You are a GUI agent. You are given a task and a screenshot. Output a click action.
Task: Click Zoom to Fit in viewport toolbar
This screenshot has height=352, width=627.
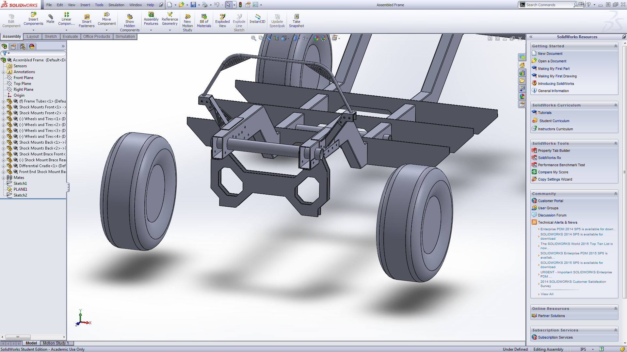[253, 38]
